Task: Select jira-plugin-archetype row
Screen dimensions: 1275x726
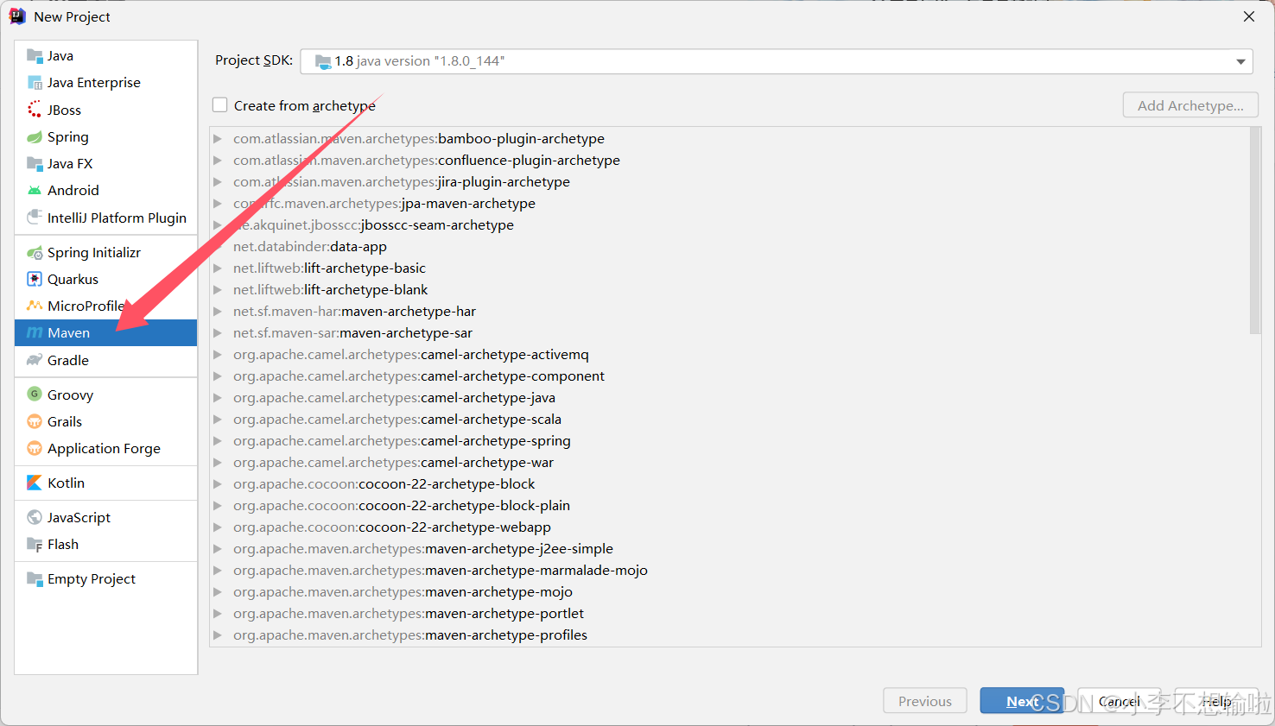Action: (730, 181)
